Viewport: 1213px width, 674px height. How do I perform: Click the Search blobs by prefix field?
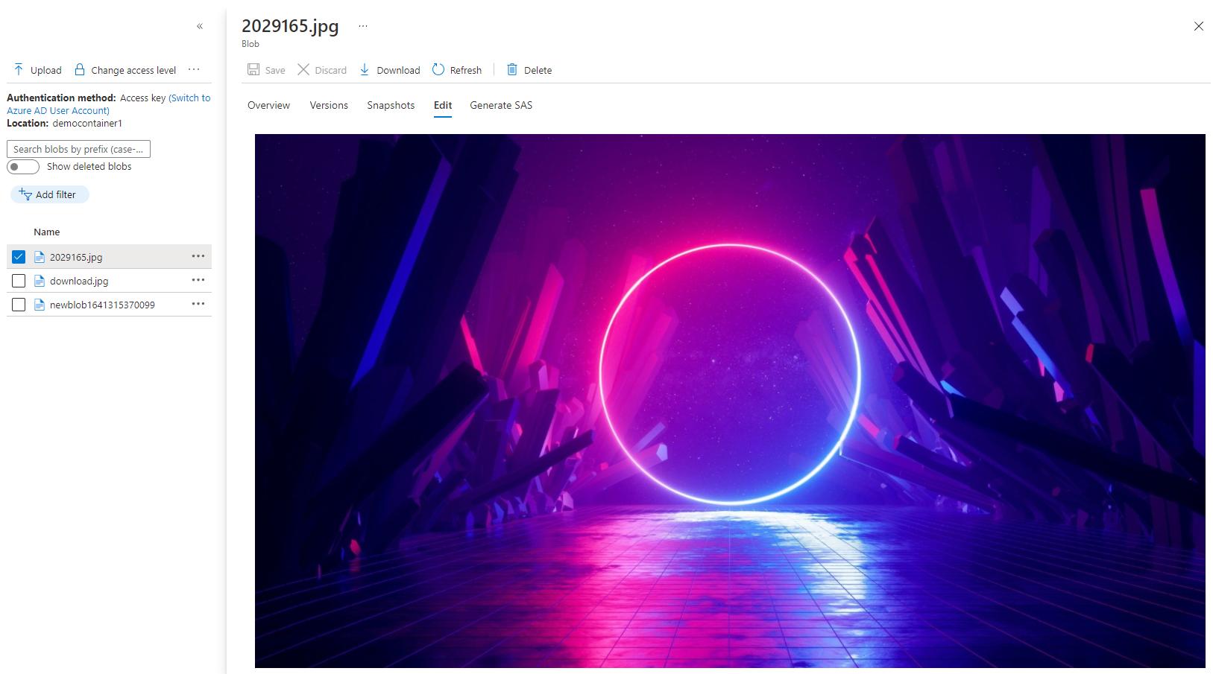[78, 149]
